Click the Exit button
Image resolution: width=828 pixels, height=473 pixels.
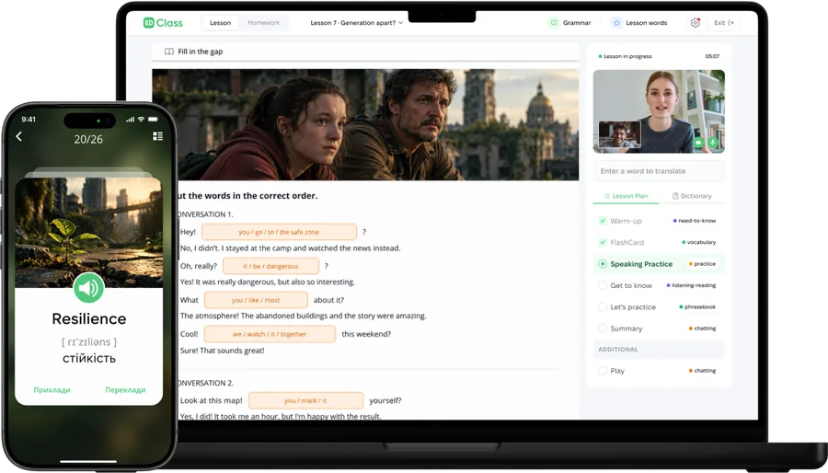point(724,23)
